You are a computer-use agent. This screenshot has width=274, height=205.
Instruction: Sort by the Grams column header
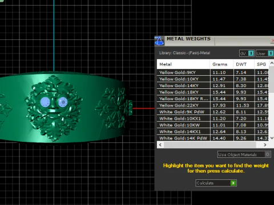[x=221, y=64]
